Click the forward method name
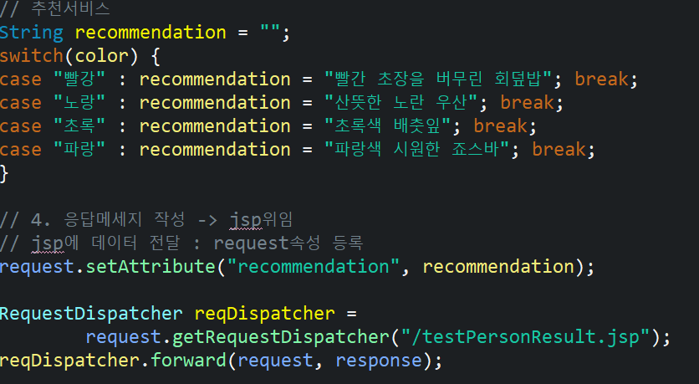Viewport: 699px width, 384px height. (189, 361)
